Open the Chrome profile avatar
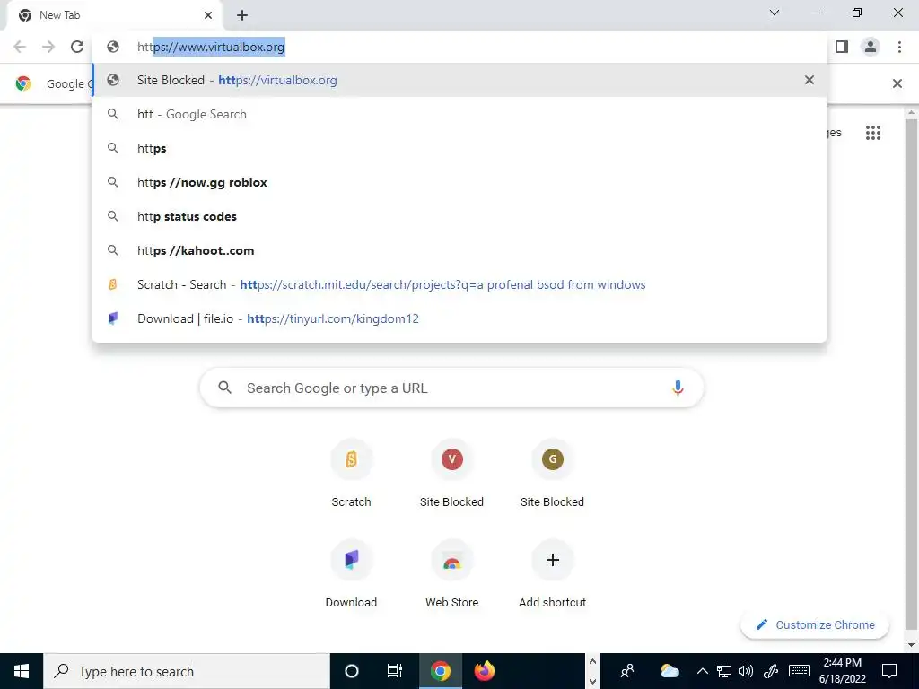 [x=871, y=47]
